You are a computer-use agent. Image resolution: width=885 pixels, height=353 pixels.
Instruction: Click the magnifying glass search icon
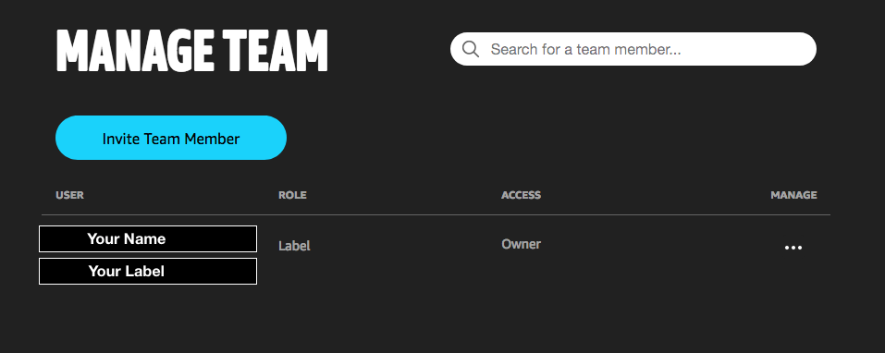(x=471, y=49)
